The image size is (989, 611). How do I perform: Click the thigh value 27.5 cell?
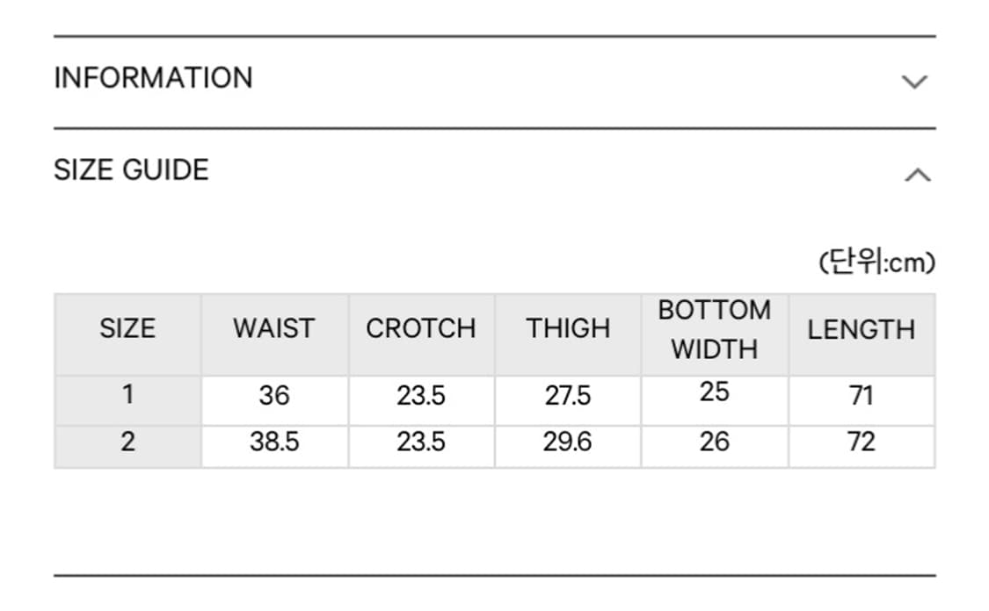pos(568,400)
